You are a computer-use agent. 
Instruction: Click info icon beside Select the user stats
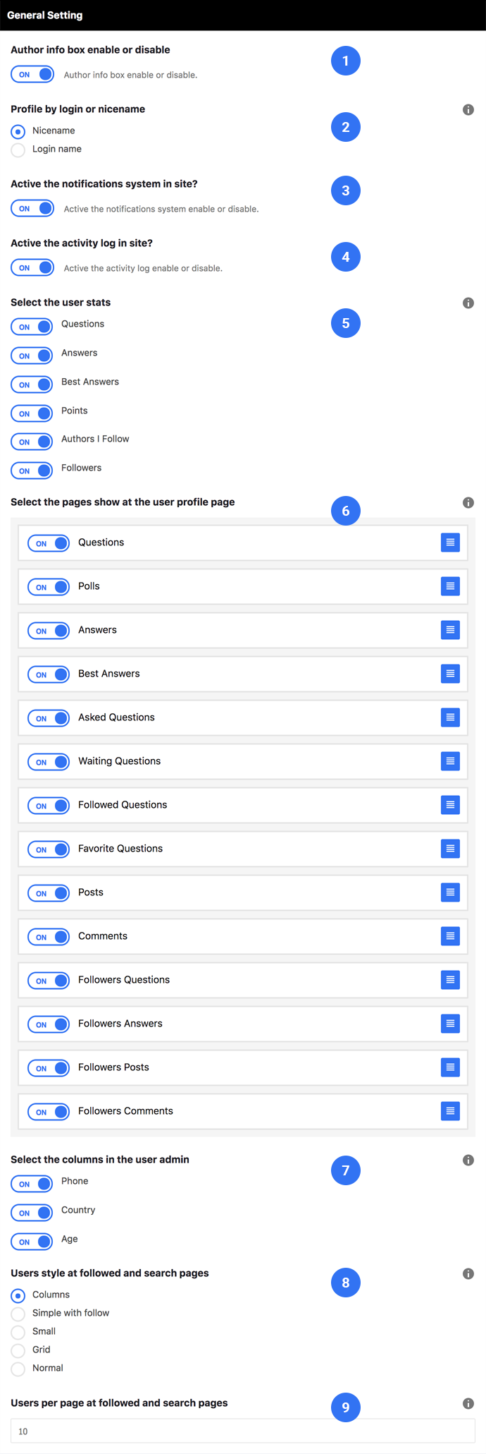pos(468,303)
